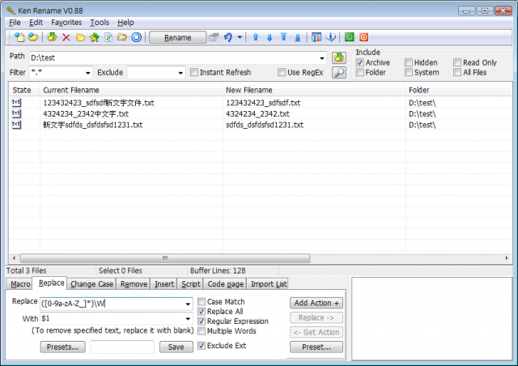This screenshot has width=518, height=366.
Task: Click txt icon of 4324234_2342 file
Action: point(16,113)
